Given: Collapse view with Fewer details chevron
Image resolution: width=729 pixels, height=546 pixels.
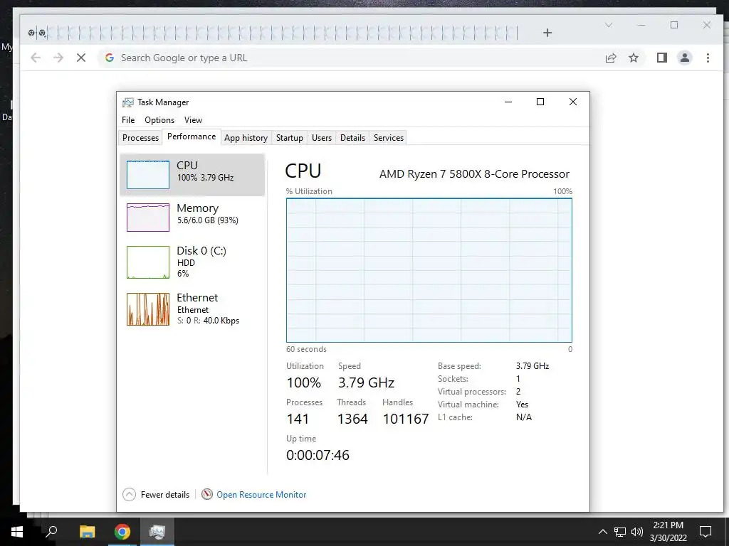Looking at the screenshot, I should point(130,495).
